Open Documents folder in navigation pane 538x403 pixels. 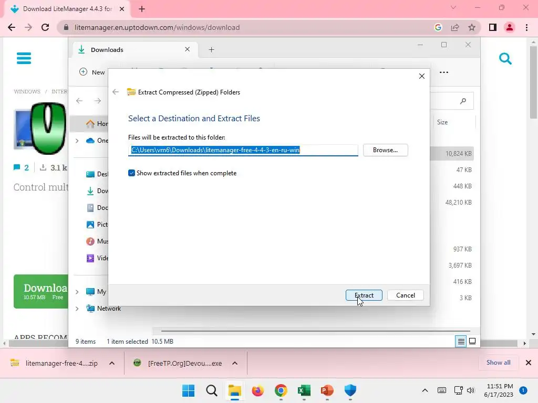tap(97, 208)
